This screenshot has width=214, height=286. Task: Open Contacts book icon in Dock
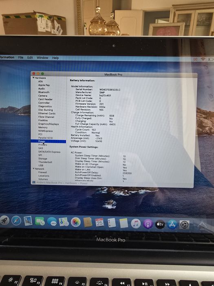pos(88,222)
